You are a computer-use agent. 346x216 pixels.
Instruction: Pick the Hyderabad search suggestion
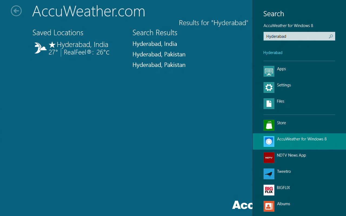[x=273, y=53]
